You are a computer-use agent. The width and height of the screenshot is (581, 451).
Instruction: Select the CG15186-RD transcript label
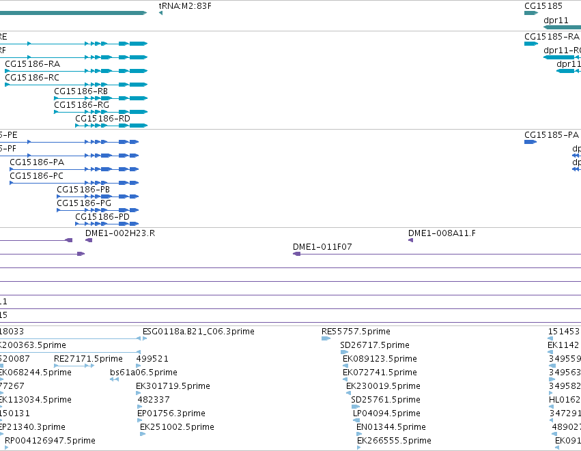pos(102,119)
